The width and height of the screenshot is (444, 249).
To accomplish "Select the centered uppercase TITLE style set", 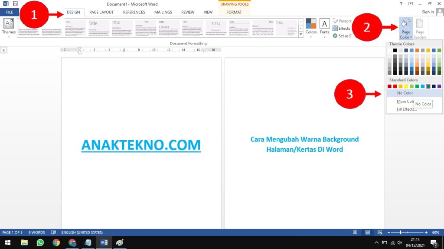I will pos(216,28).
